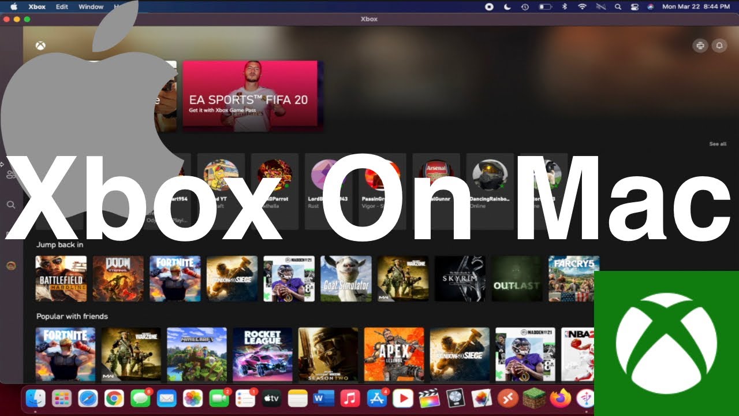Launch Microsoft Word from the Dock
The height and width of the screenshot is (416, 739).
pyautogui.click(x=324, y=398)
